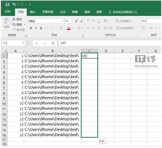Image resolution: width=162 pixels, height=148 pixels.
Task: Toggle Italic formatting
Action: click(x=36, y=28)
